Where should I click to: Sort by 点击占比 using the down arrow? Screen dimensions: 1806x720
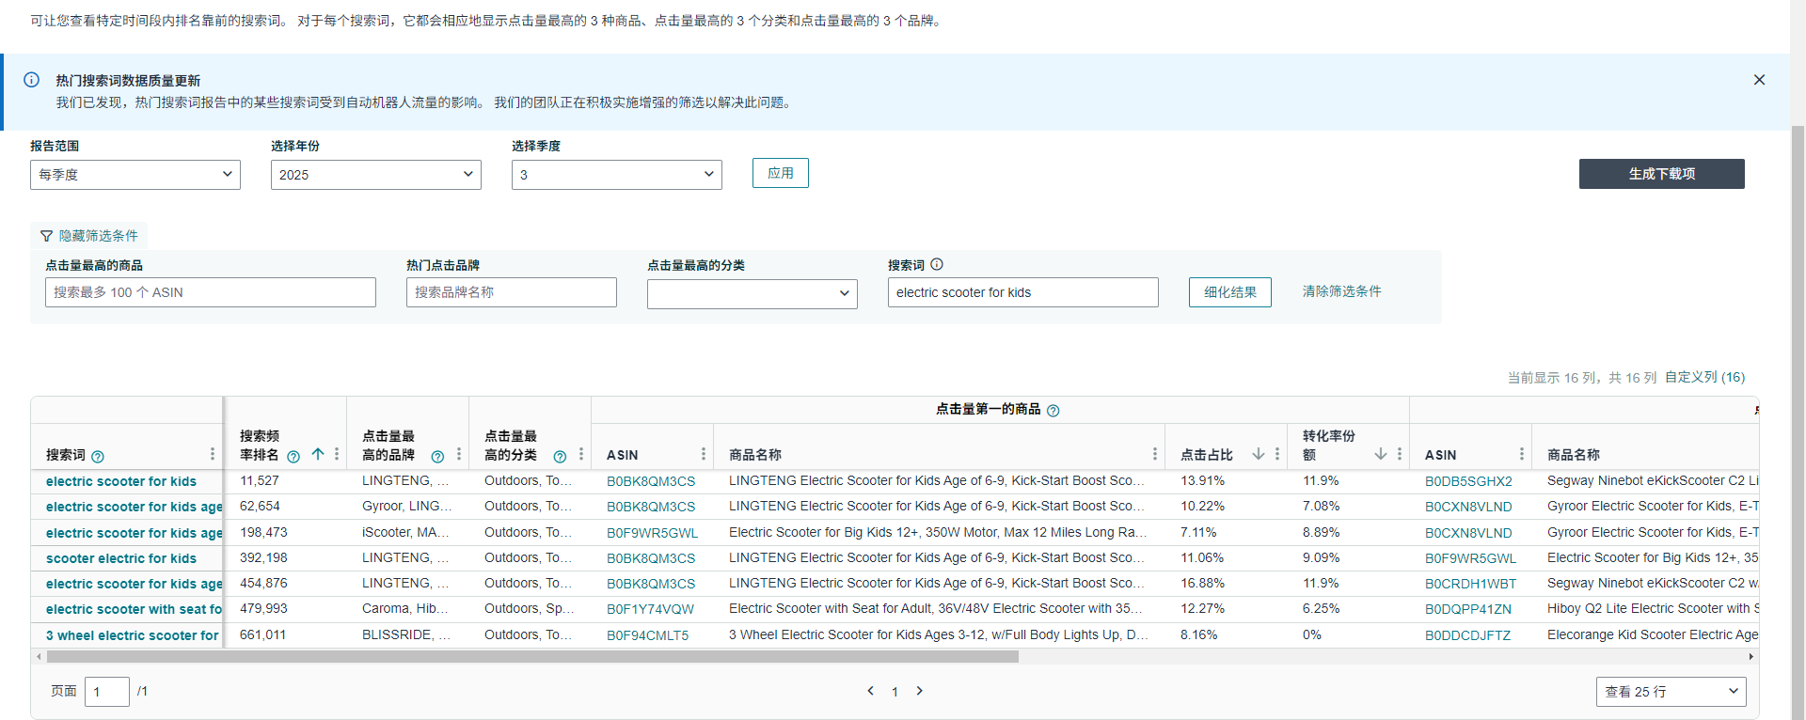(x=1259, y=455)
